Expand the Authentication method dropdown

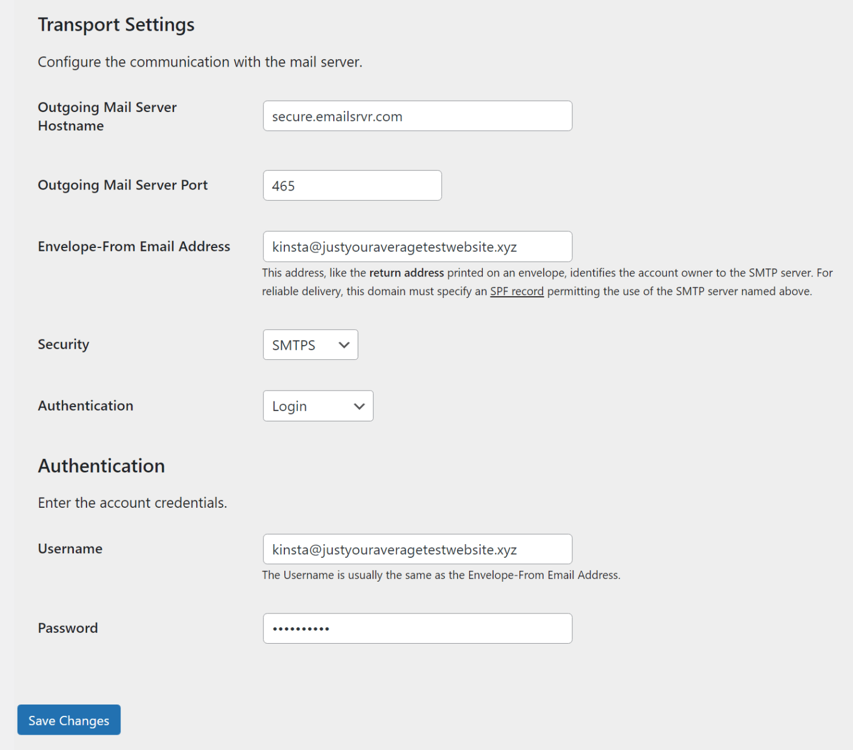click(318, 406)
